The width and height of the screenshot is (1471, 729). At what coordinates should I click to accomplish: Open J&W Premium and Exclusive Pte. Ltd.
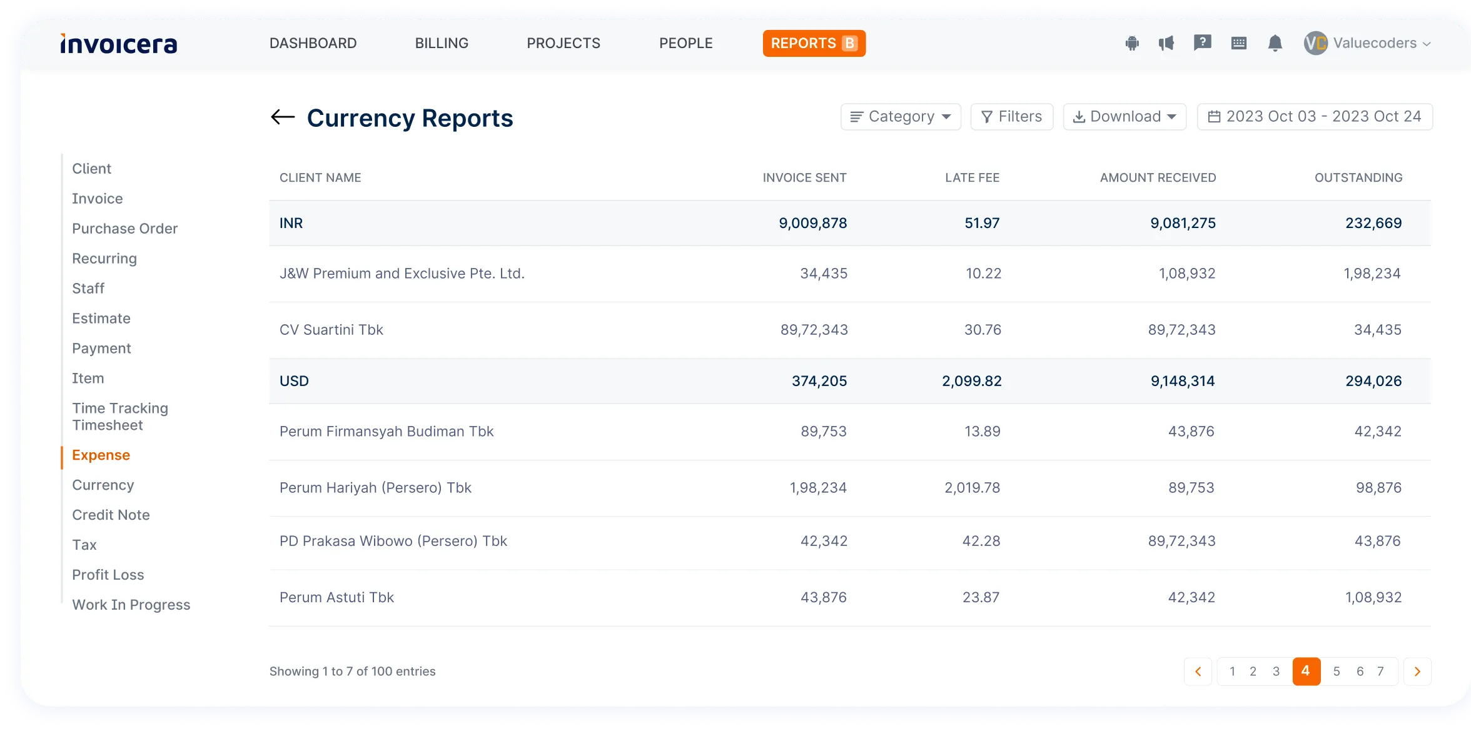[402, 274]
